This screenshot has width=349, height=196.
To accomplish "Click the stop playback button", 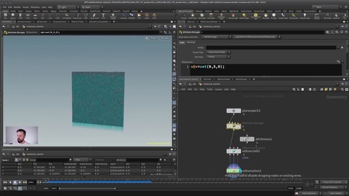I will pos(15,182).
